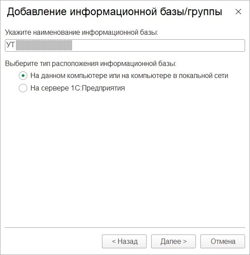This screenshot has width=250, height=255.
Task: Click the blurred part of the name text
Action: point(44,45)
